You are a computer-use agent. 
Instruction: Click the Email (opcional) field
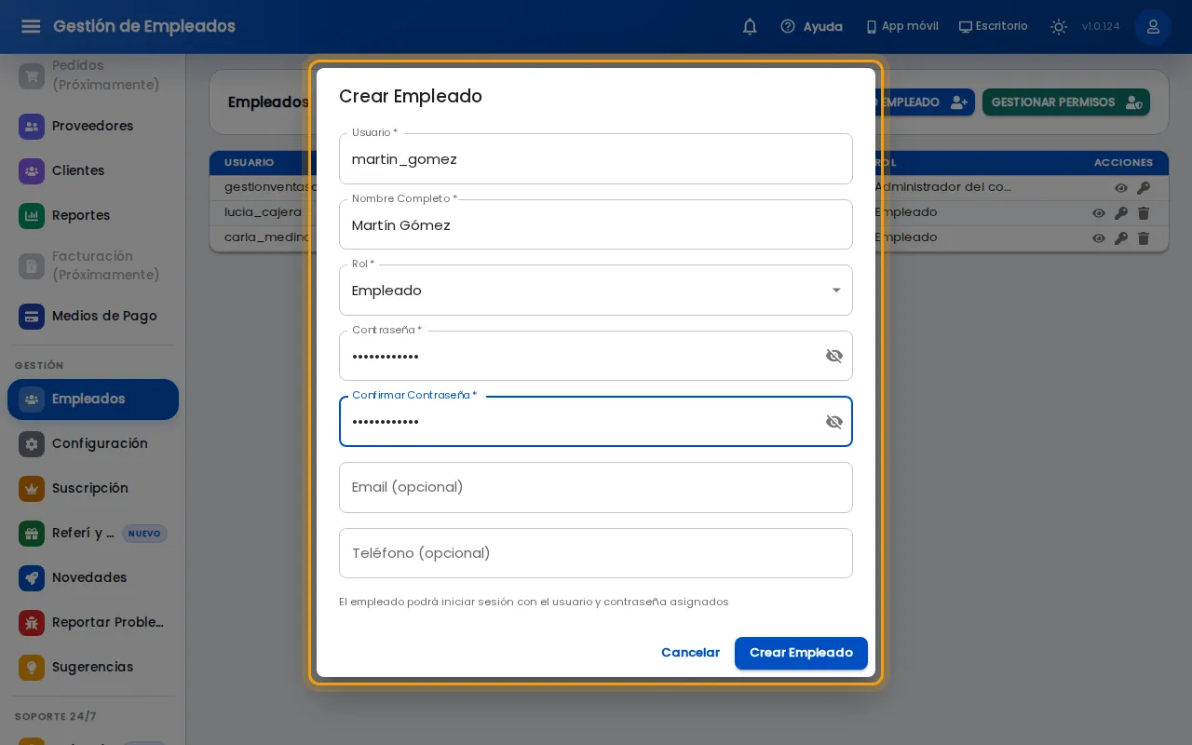click(596, 487)
